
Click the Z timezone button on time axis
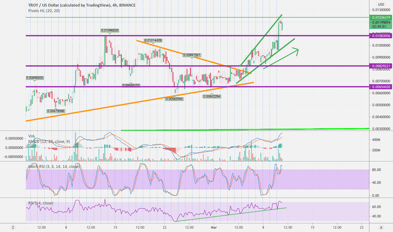[13, 227]
